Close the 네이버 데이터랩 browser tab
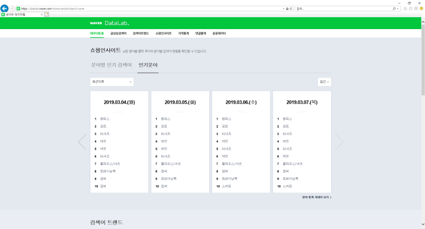Image resolution: width=425 pixels, height=229 pixels. tap(42, 15)
